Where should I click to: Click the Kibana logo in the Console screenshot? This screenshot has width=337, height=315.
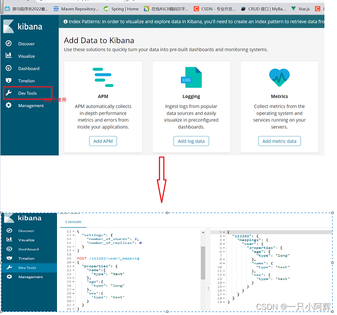[x=23, y=218]
